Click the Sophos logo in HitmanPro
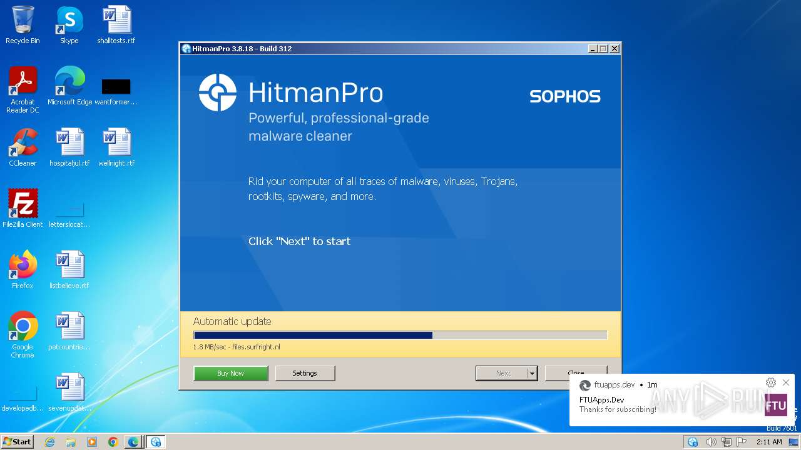Image resolution: width=801 pixels, height=450 pixels. tap(565, 96)
